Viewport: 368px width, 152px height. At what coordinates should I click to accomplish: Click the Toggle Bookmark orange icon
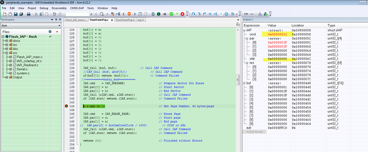[129, 14]
